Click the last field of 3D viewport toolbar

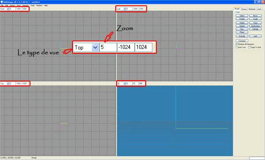click(142, 83)
